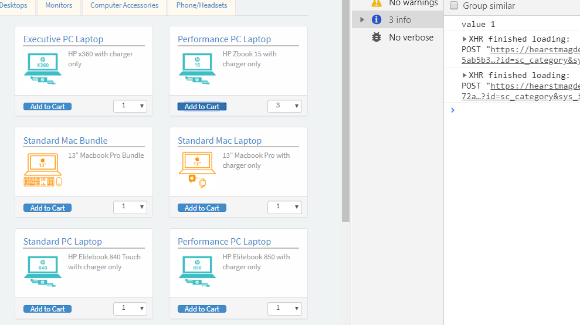
Task: Open the second XHR POST URL link
Action: click(520, 91)
